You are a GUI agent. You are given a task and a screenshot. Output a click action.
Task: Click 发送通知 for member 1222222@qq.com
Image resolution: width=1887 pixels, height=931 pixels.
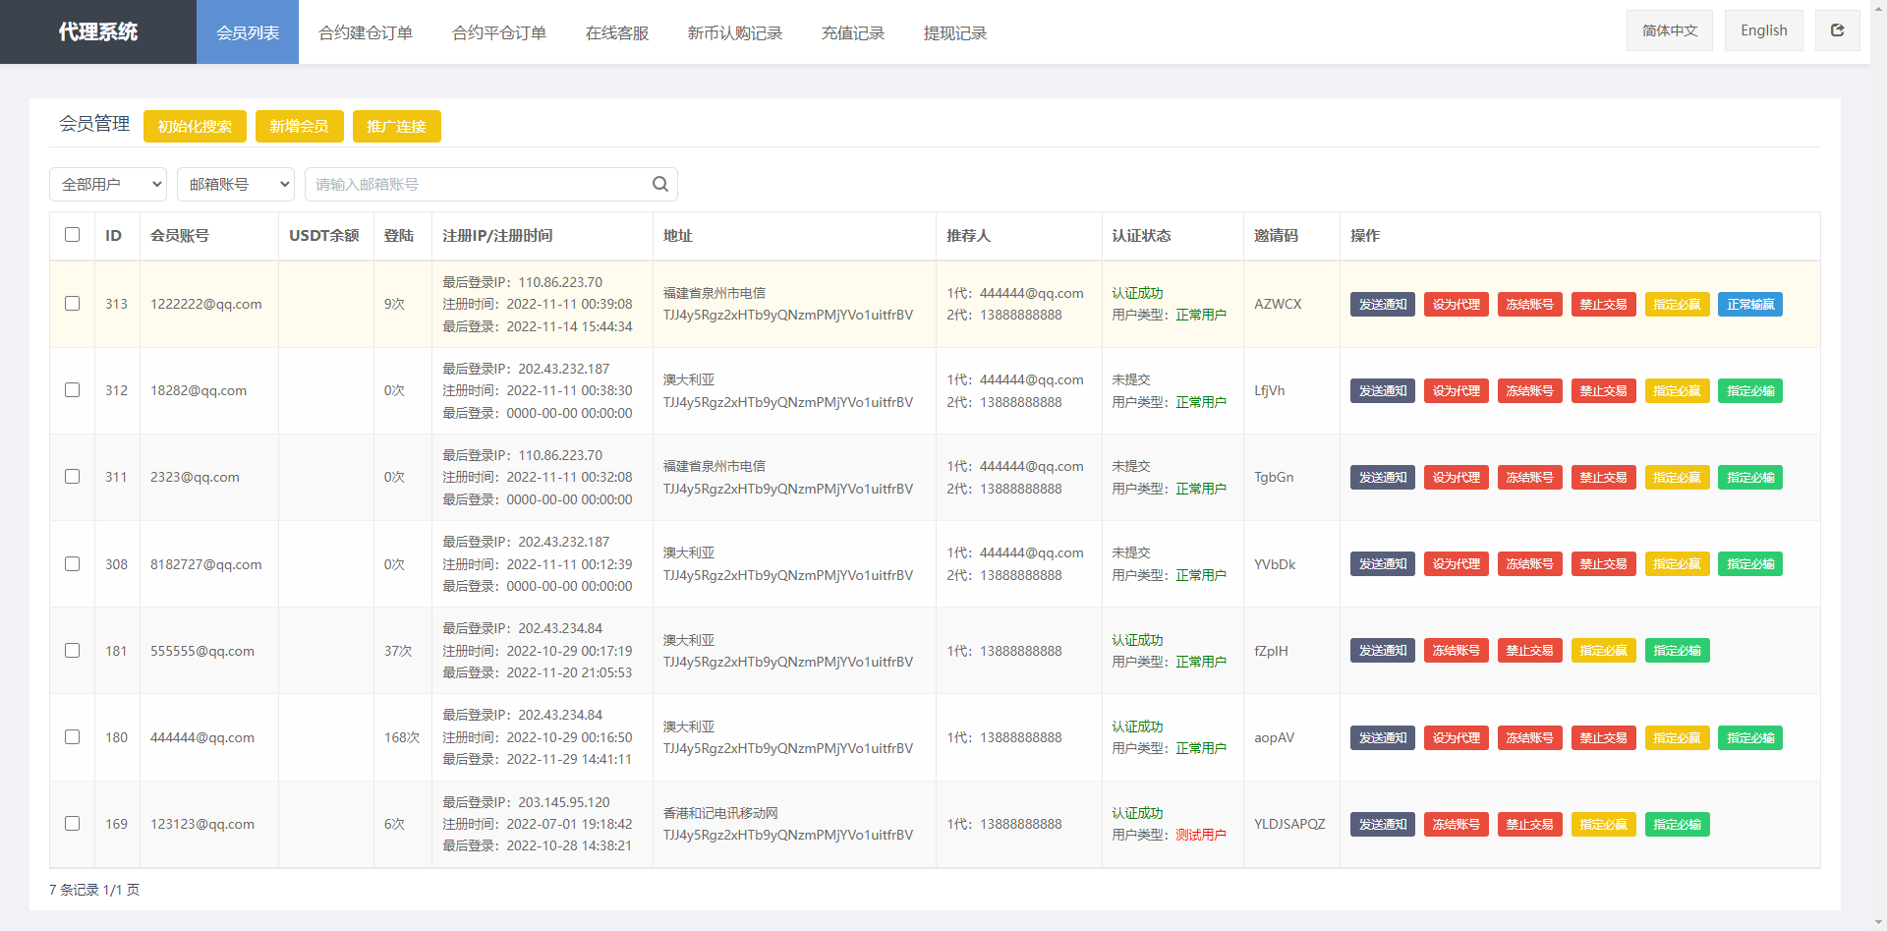(x=1383, y=304)
